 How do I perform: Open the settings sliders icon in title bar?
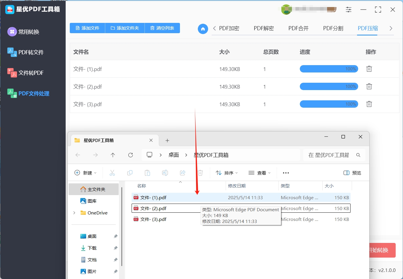tap(348, 10)
